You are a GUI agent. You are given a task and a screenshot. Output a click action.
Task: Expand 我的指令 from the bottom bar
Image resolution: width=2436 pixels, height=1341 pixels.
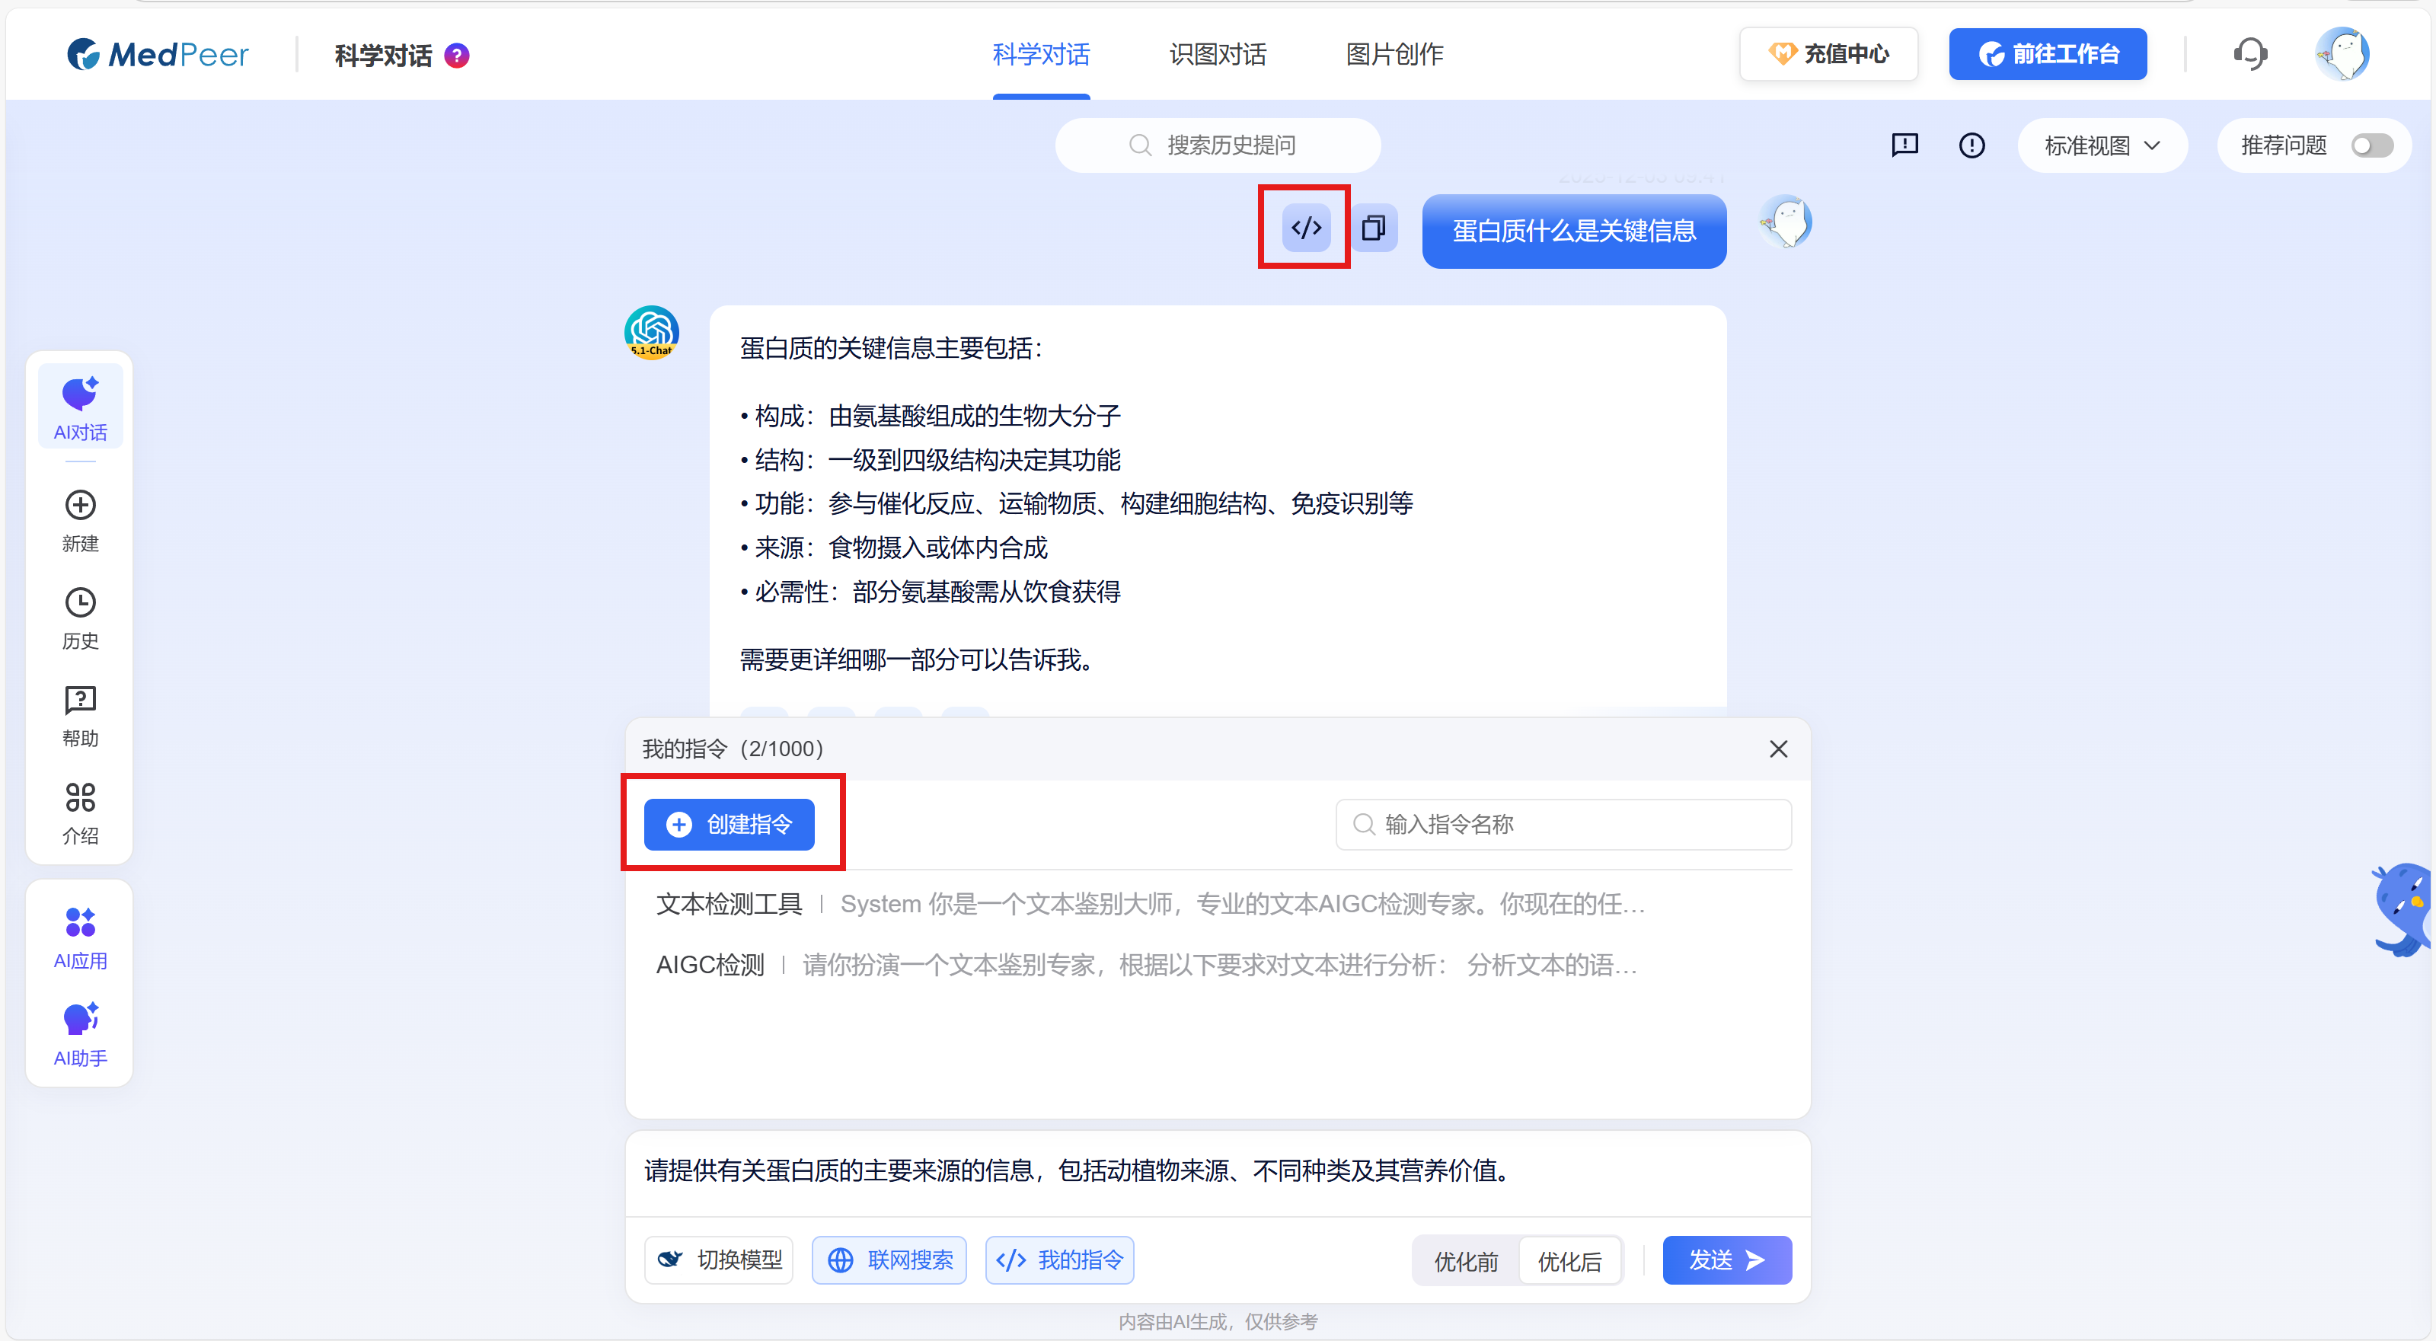pyautogui.click(x=1058, y=1260)
